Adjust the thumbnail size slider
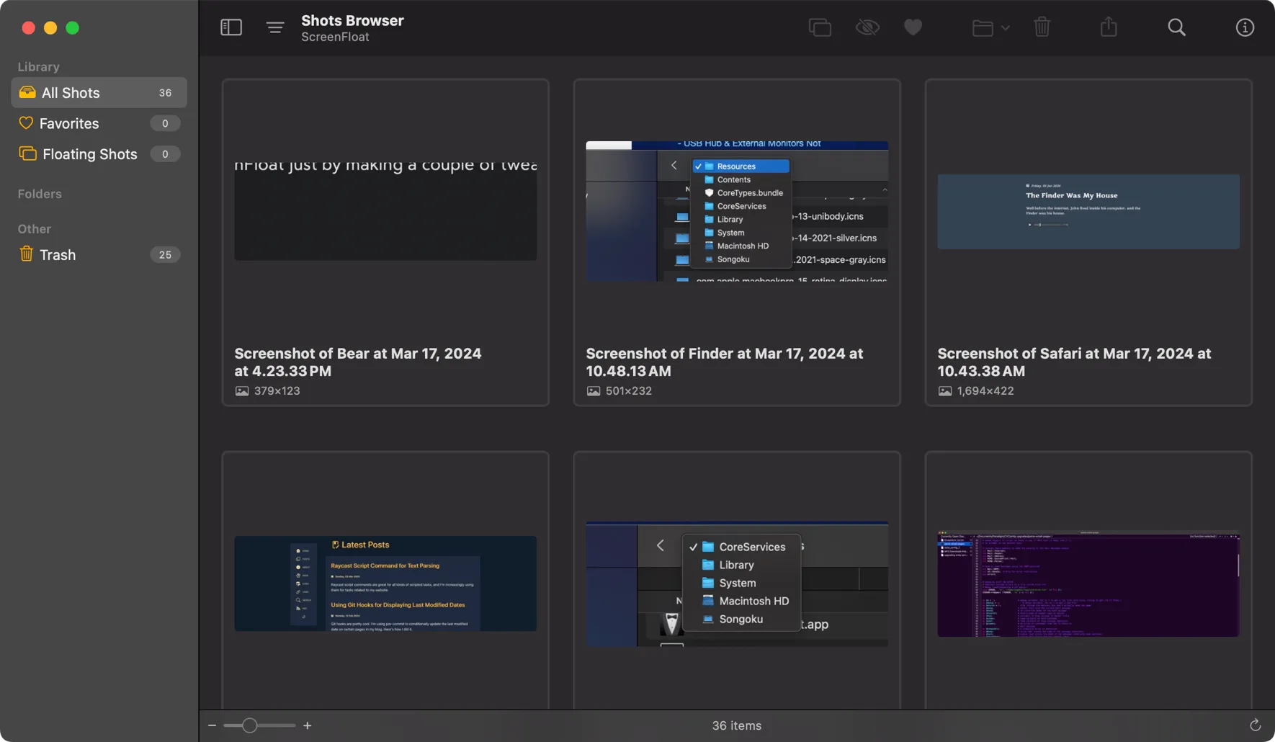The height and width of the screenshot is (742, 1275). click(x=249, y=725)
